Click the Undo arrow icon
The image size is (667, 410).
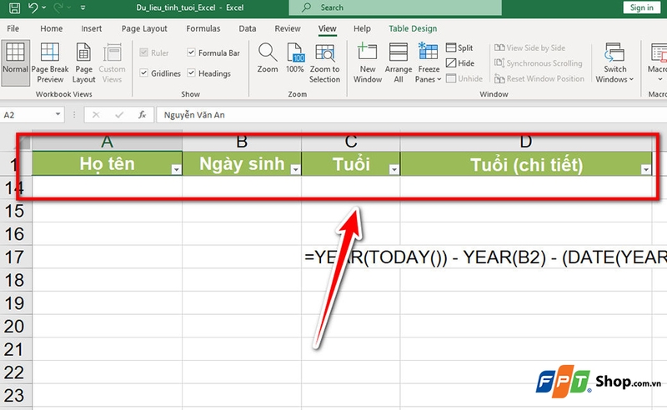pyautogui.click(x=33, y=7)
